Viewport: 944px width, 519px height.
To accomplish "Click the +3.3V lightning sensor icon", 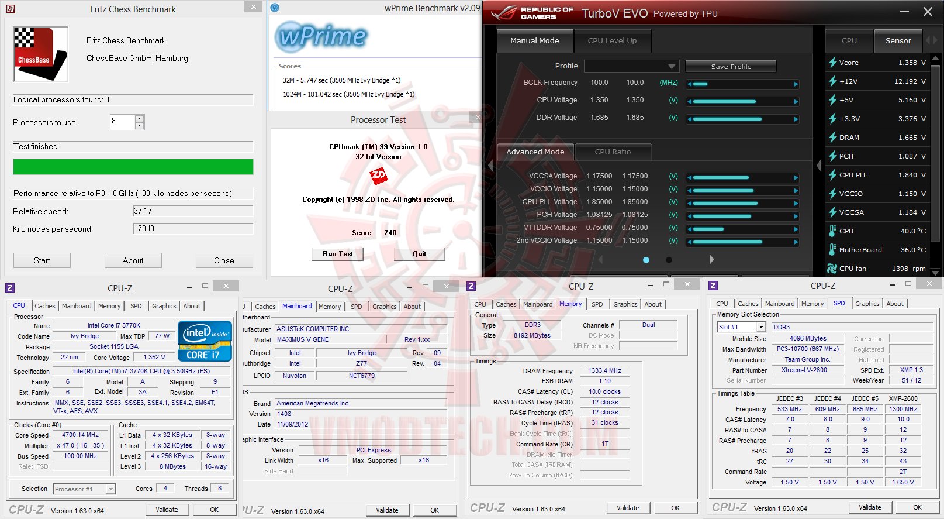I will pyautogui.click(x=832, y=119).
